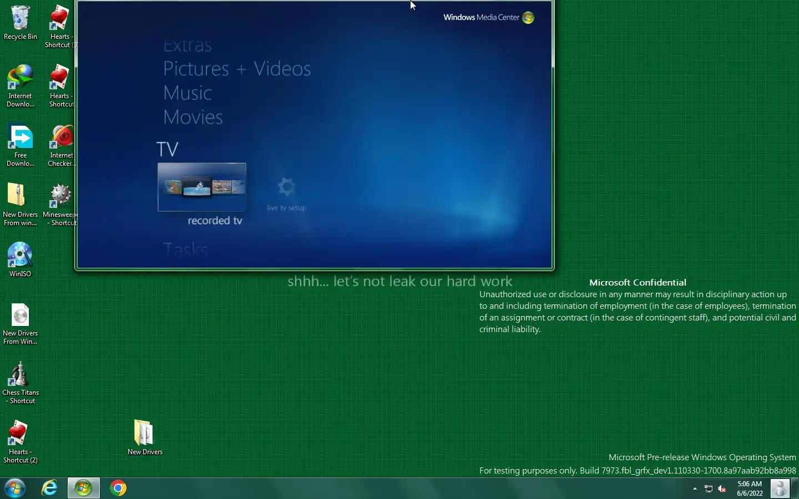Select the Chess Titans - Shortcut icon
799x499 pixels.
click(20, 383)
